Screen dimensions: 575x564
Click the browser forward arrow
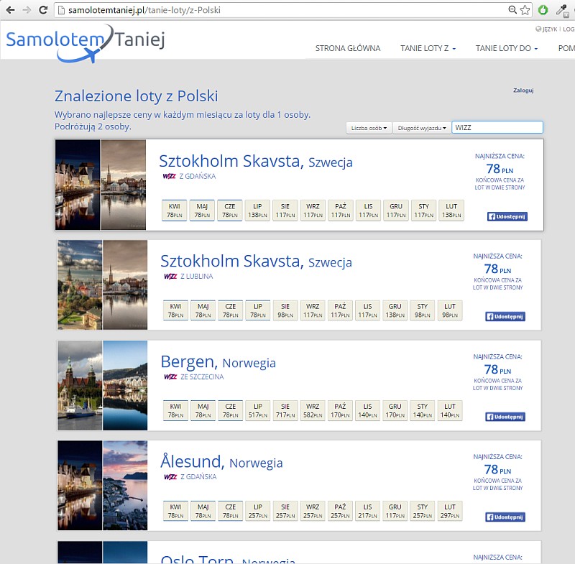pyautogui.click(x=27, y=10)
